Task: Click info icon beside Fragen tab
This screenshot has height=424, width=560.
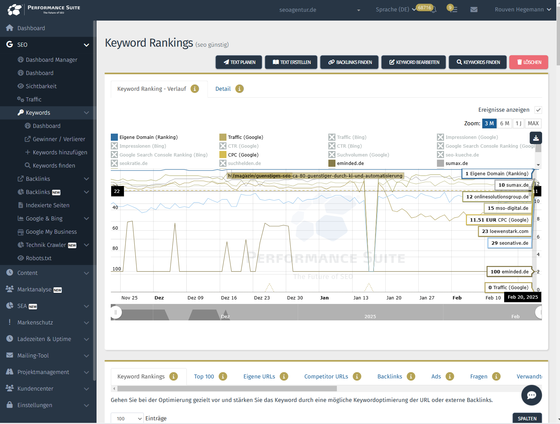Action: [x=496, y=377]
